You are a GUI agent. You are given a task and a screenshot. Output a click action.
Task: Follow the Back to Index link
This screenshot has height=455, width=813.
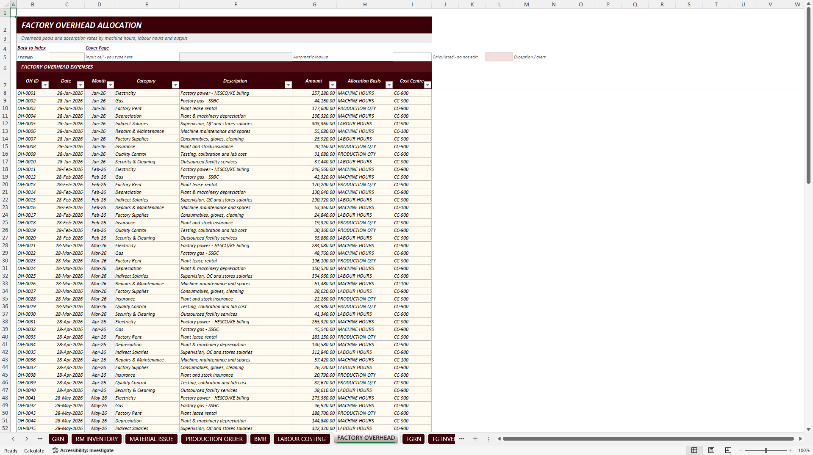pos(31,48)
